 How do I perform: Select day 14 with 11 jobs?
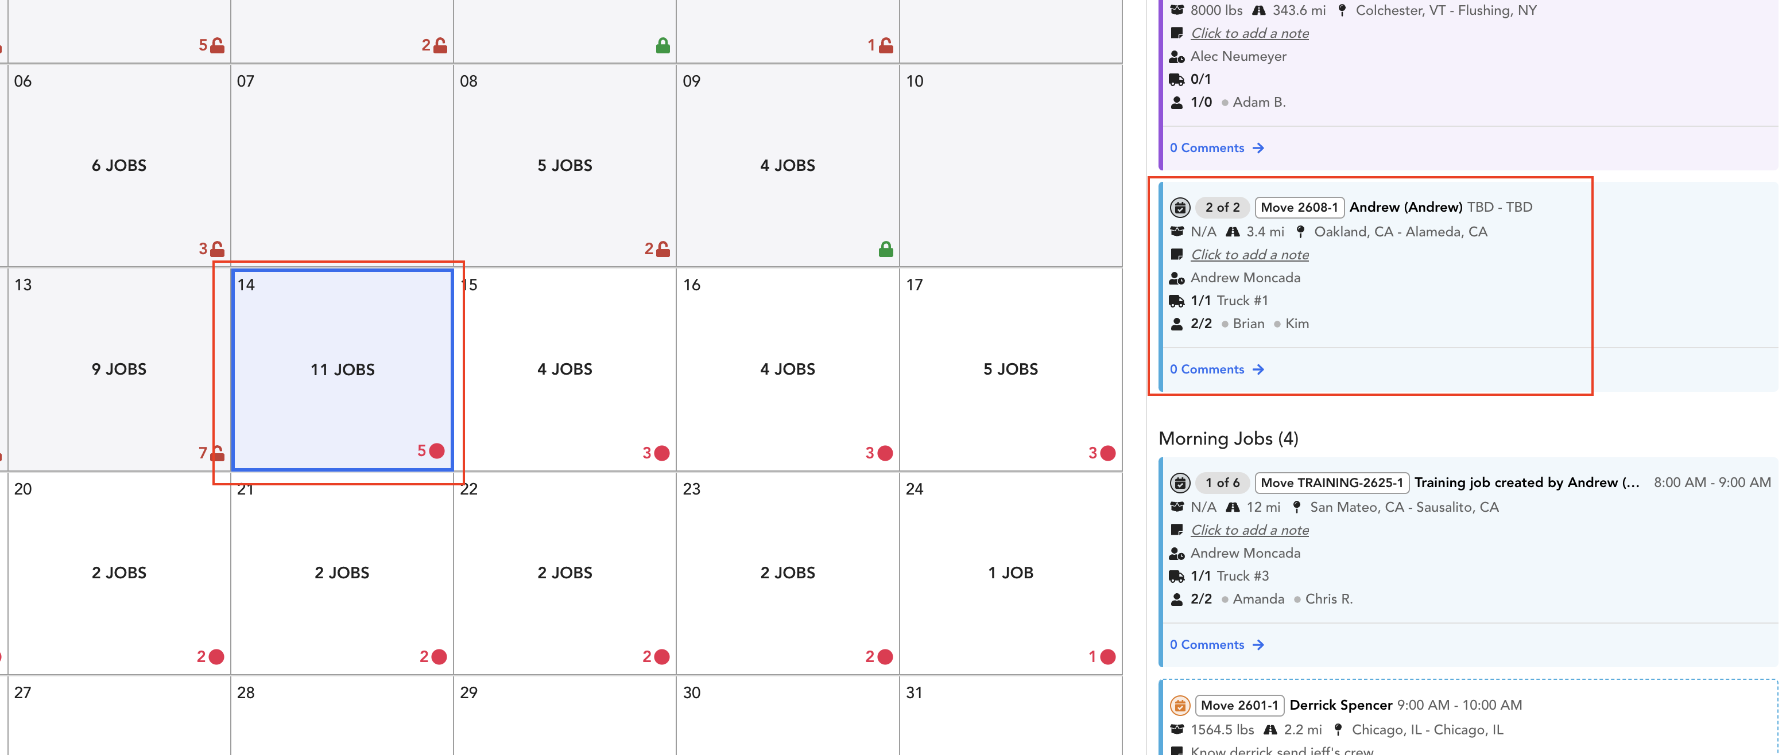[342, 369]
